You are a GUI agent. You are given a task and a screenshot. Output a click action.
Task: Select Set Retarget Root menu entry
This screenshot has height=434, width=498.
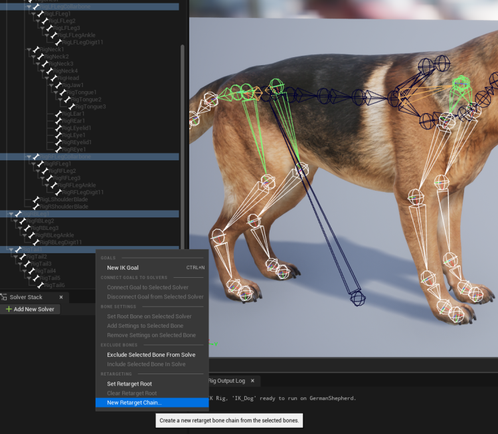point(129,384)
